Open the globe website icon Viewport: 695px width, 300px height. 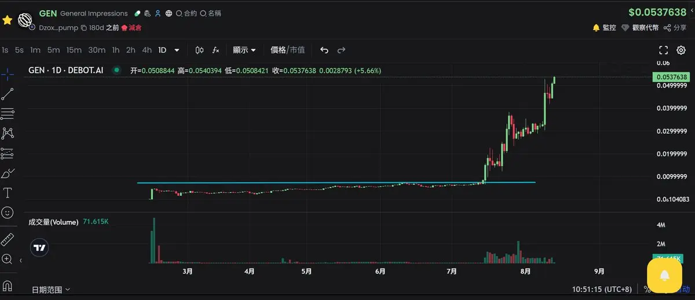[x=168, y=13]
